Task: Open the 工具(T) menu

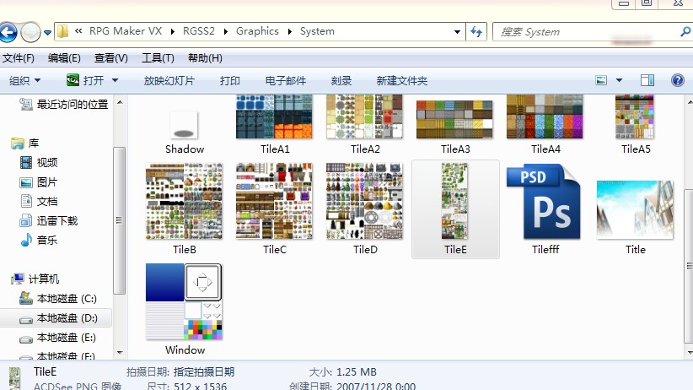Action: [158, 58]
